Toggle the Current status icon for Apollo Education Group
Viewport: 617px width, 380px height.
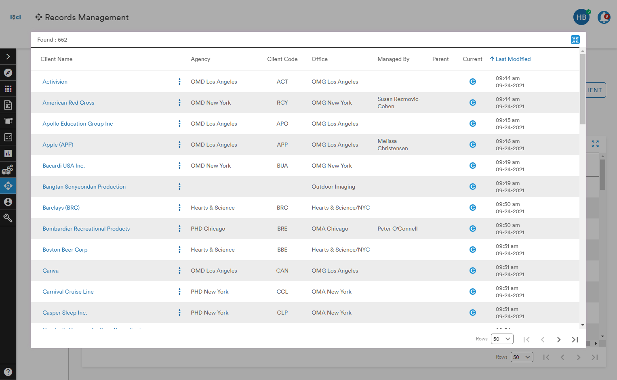point(473,124)
